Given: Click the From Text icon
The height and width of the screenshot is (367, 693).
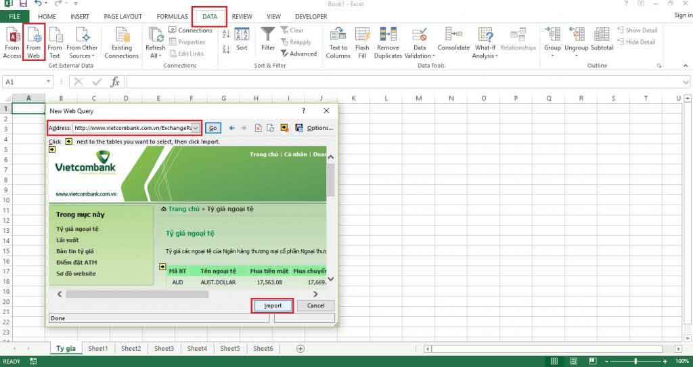Looking at the screenshot, I should 55,43.
